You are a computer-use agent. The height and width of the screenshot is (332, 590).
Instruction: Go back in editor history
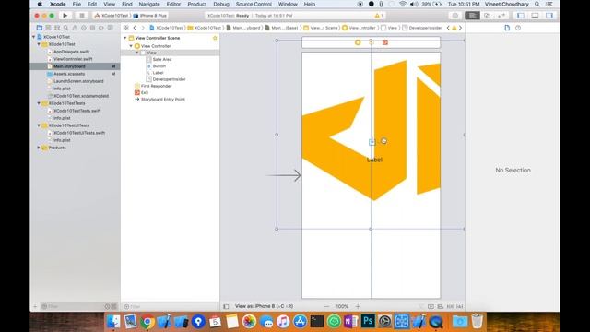(135, 28)
